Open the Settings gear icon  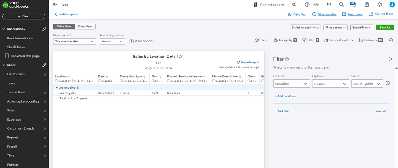click(x=380, y=4)
